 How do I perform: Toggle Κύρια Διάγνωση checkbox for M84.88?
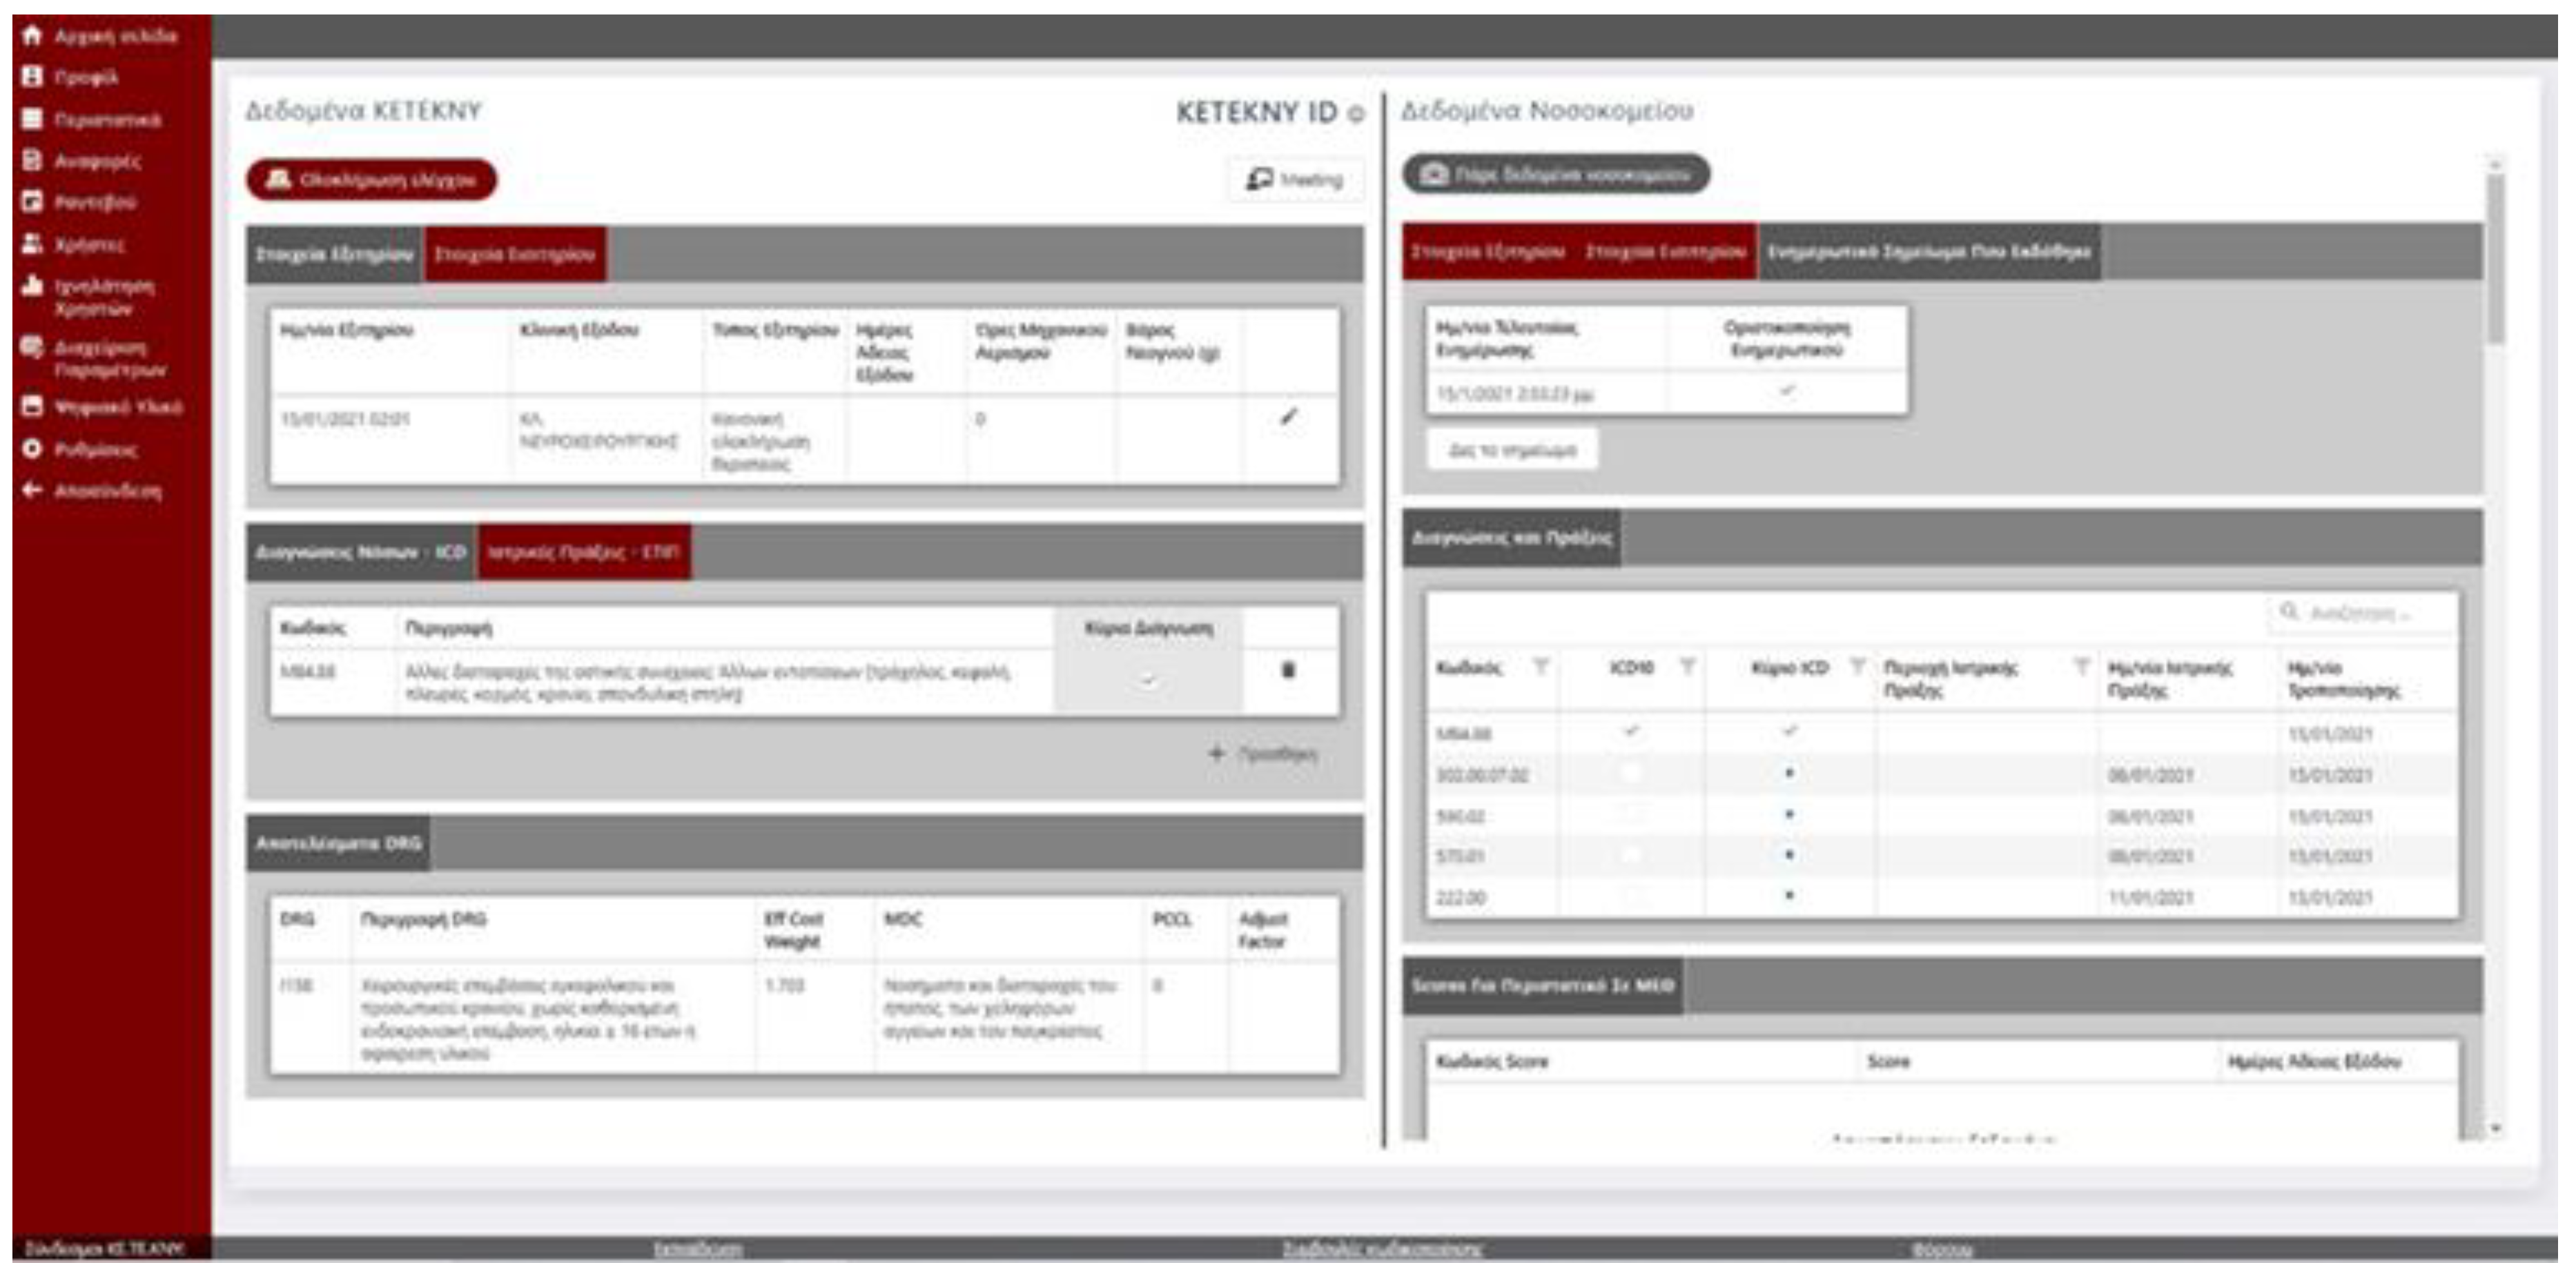[1148, 681]
